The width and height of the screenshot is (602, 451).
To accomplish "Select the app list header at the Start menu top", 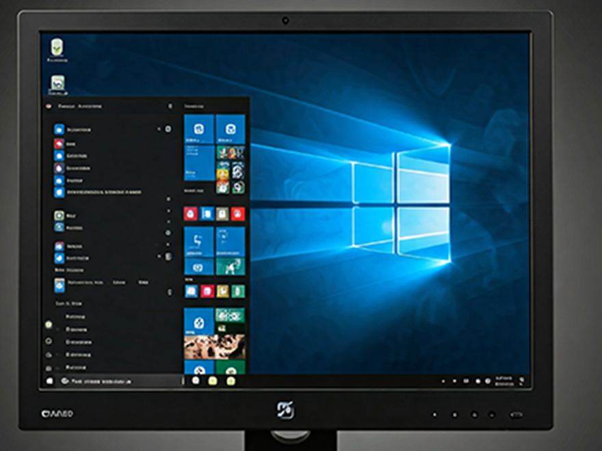I will tap(79, 107).
